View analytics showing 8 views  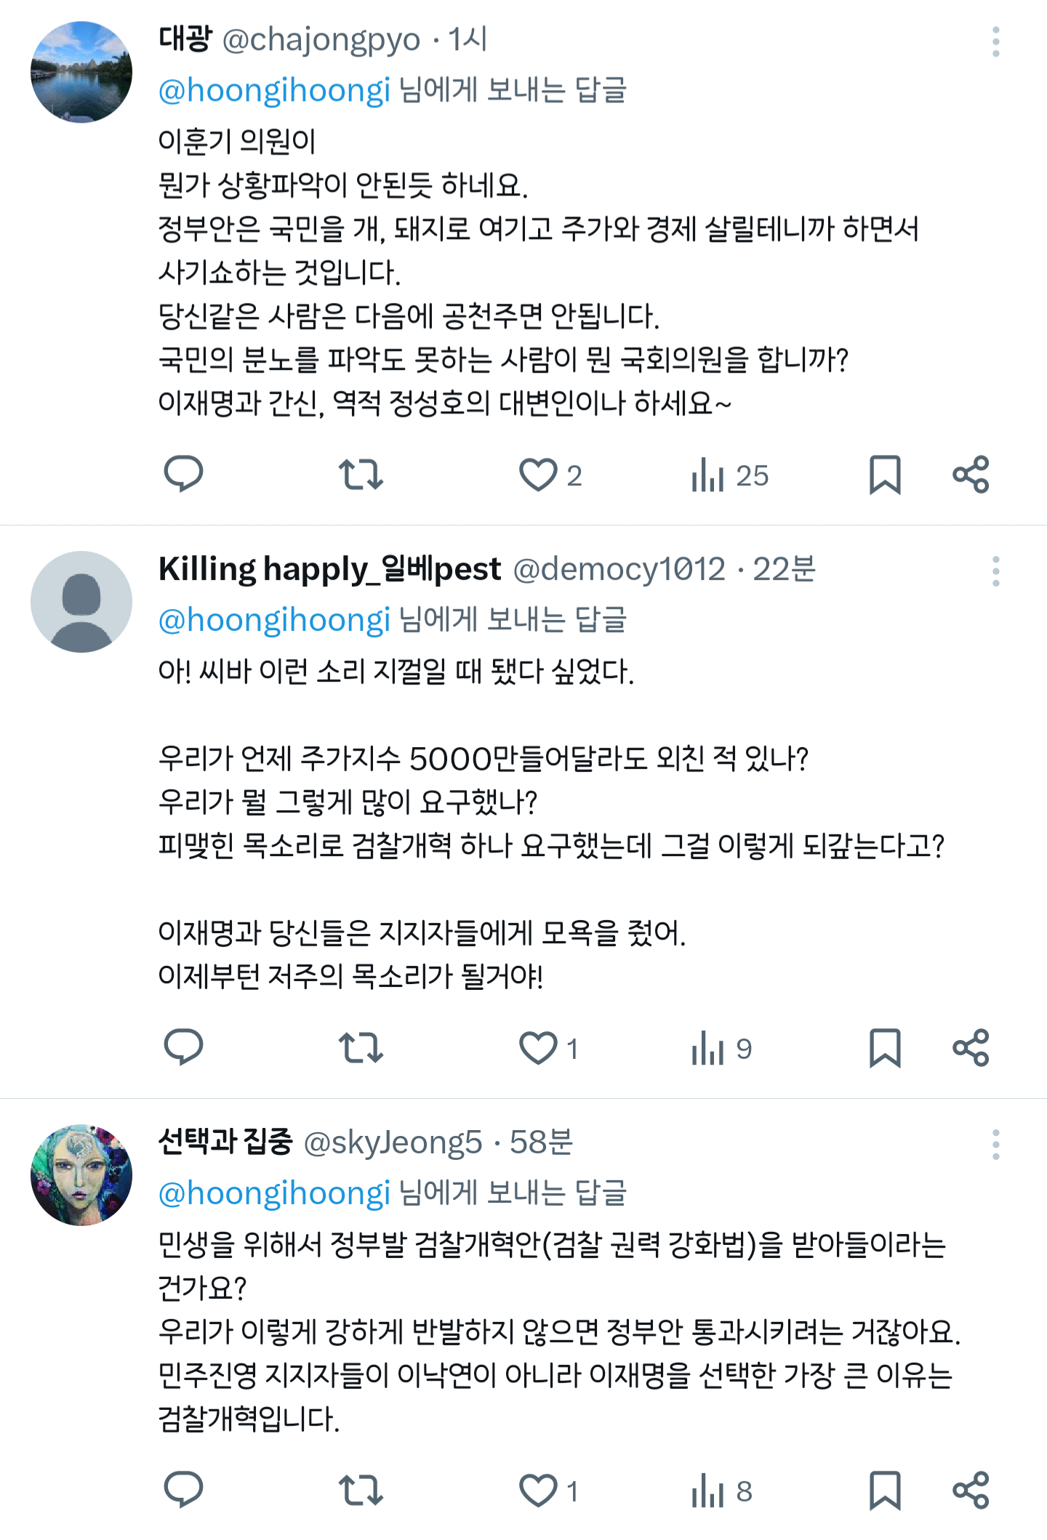722,1491
